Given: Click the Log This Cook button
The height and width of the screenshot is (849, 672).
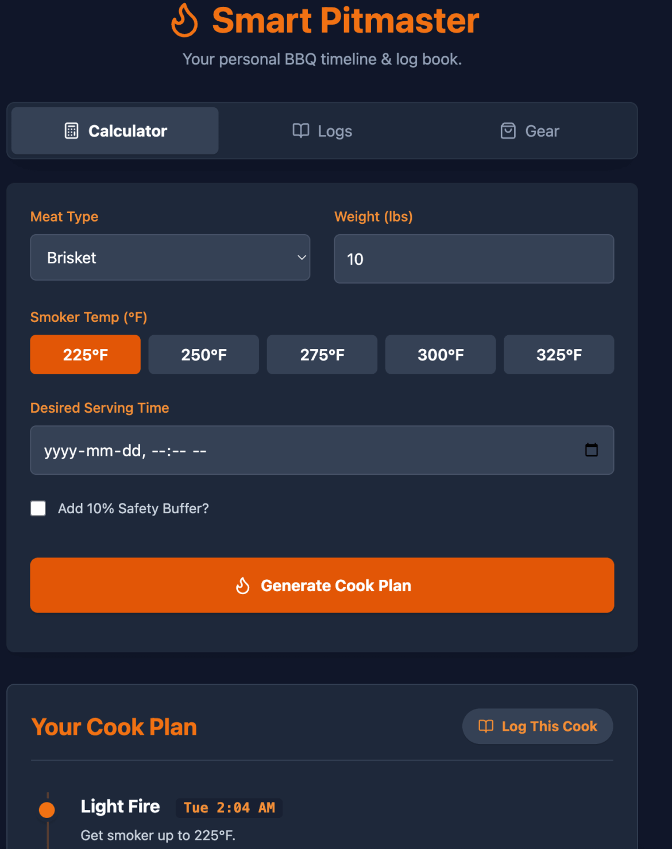Looking at the screenshot, I should 537,726.
